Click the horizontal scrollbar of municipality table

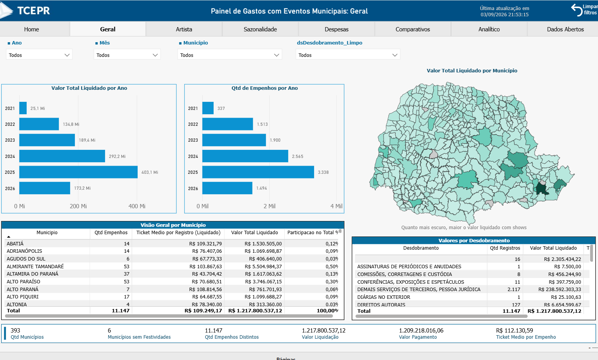169,316
